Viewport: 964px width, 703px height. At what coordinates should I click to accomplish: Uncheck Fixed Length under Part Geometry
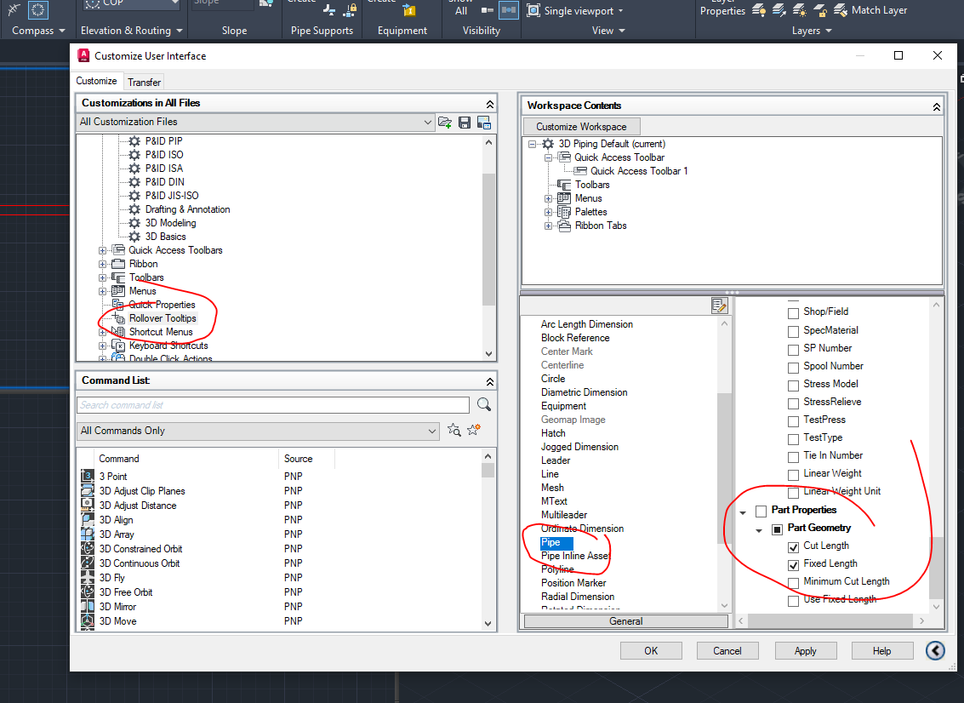794,563
